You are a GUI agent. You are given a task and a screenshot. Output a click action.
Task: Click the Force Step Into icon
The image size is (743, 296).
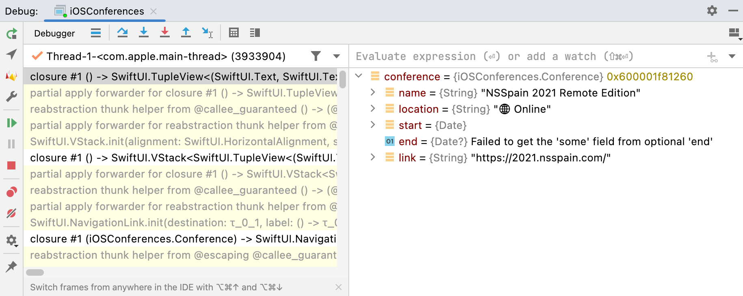(164, 33)
